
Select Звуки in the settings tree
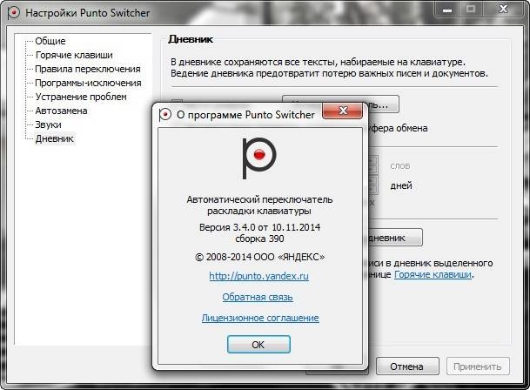pyautogui.click(x=49, y=124)
